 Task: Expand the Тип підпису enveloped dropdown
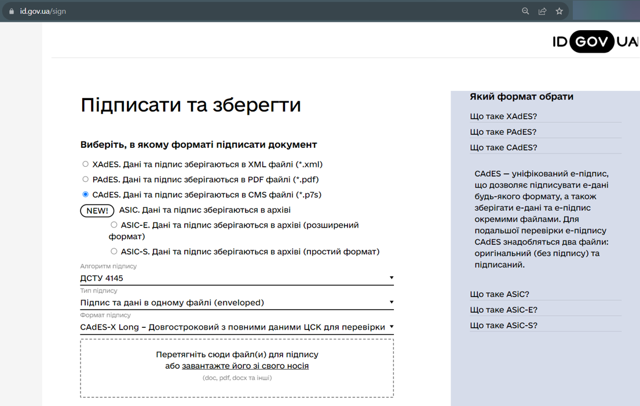click(x=237, y=303)
